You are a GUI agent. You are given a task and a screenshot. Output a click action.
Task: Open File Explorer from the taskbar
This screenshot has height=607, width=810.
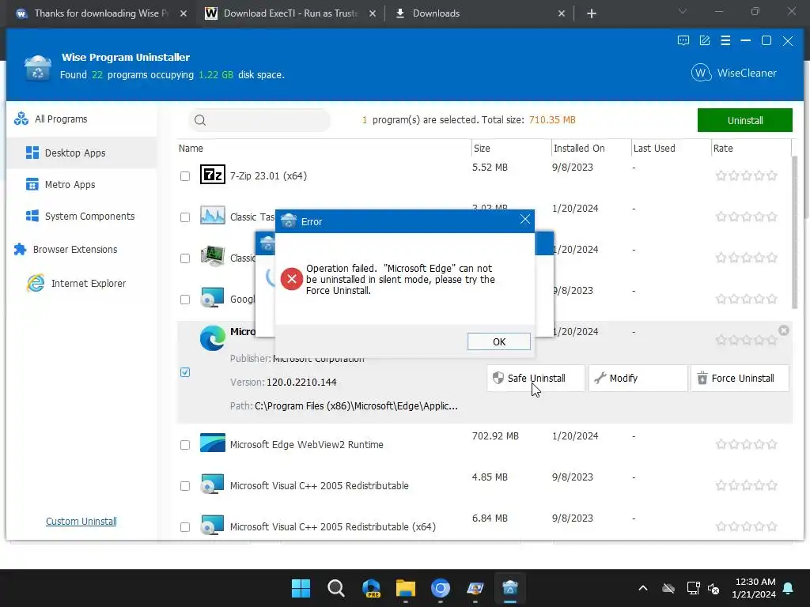click(x=406, y=588)
